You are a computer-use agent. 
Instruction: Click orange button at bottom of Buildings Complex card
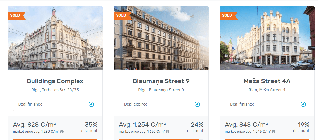point(55,139)
